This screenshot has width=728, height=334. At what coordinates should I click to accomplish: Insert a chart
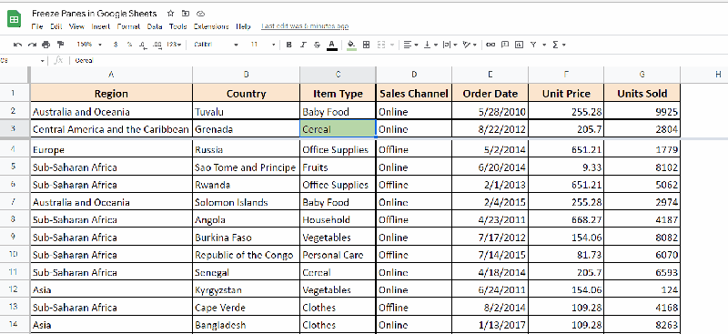(x=519, y=45)
